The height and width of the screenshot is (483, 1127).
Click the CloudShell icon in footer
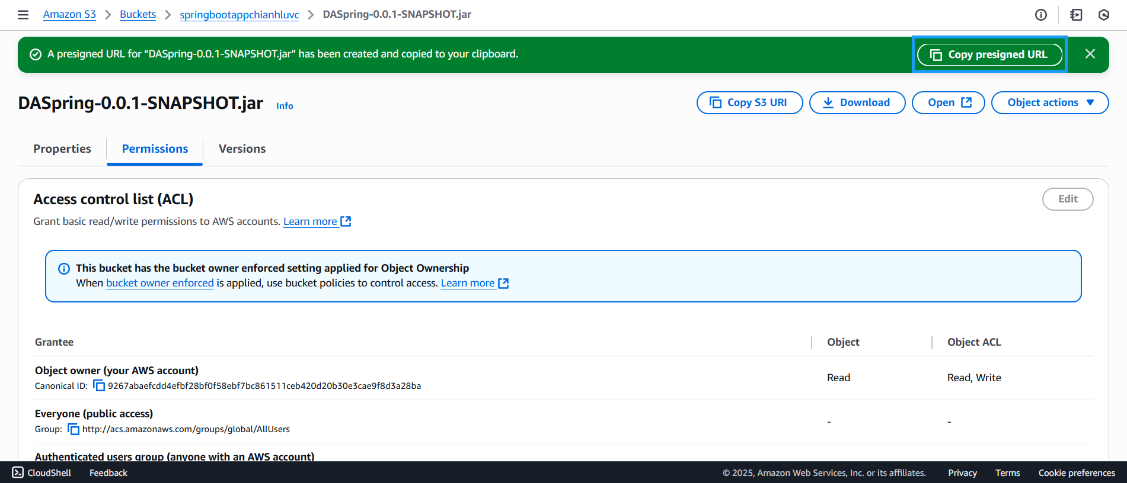[x=18, y=472]
